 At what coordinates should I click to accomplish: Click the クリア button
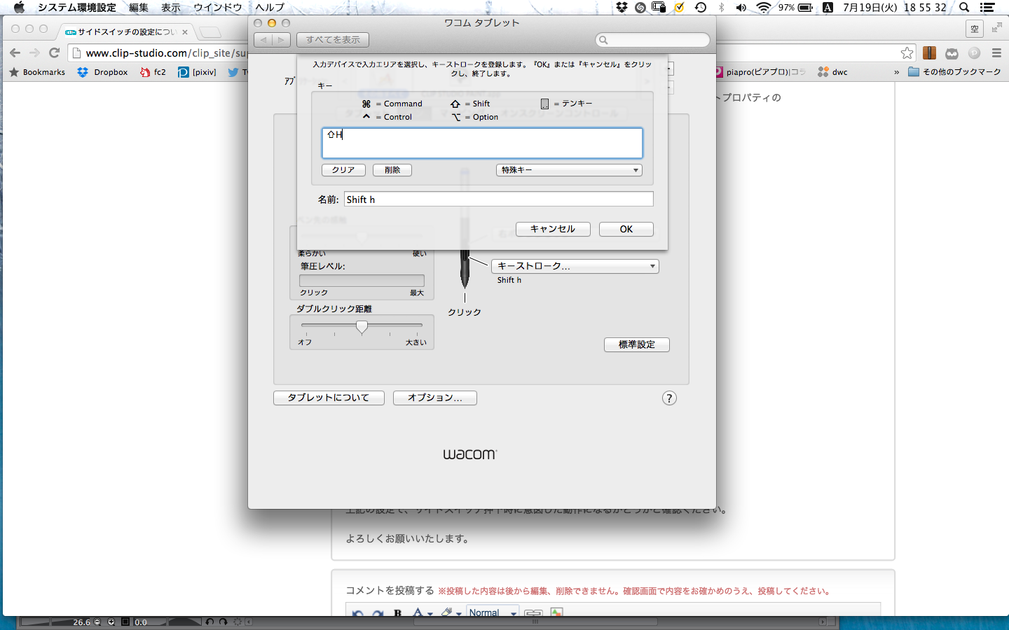click(343, 170)
